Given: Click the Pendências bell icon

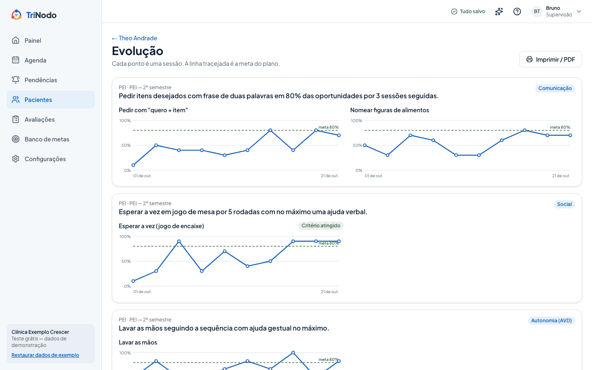Looking at the screenshot, I should pyautogui.click(x=16, y=80).
